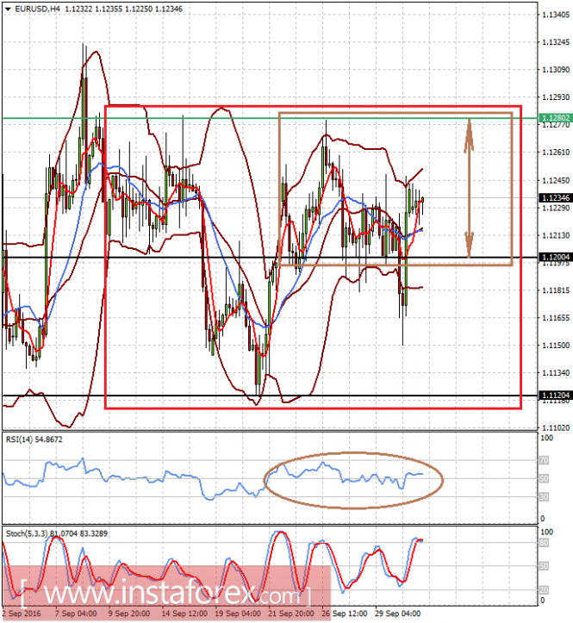Click the Stochastic 80 level marker

[x=544, y=543]
